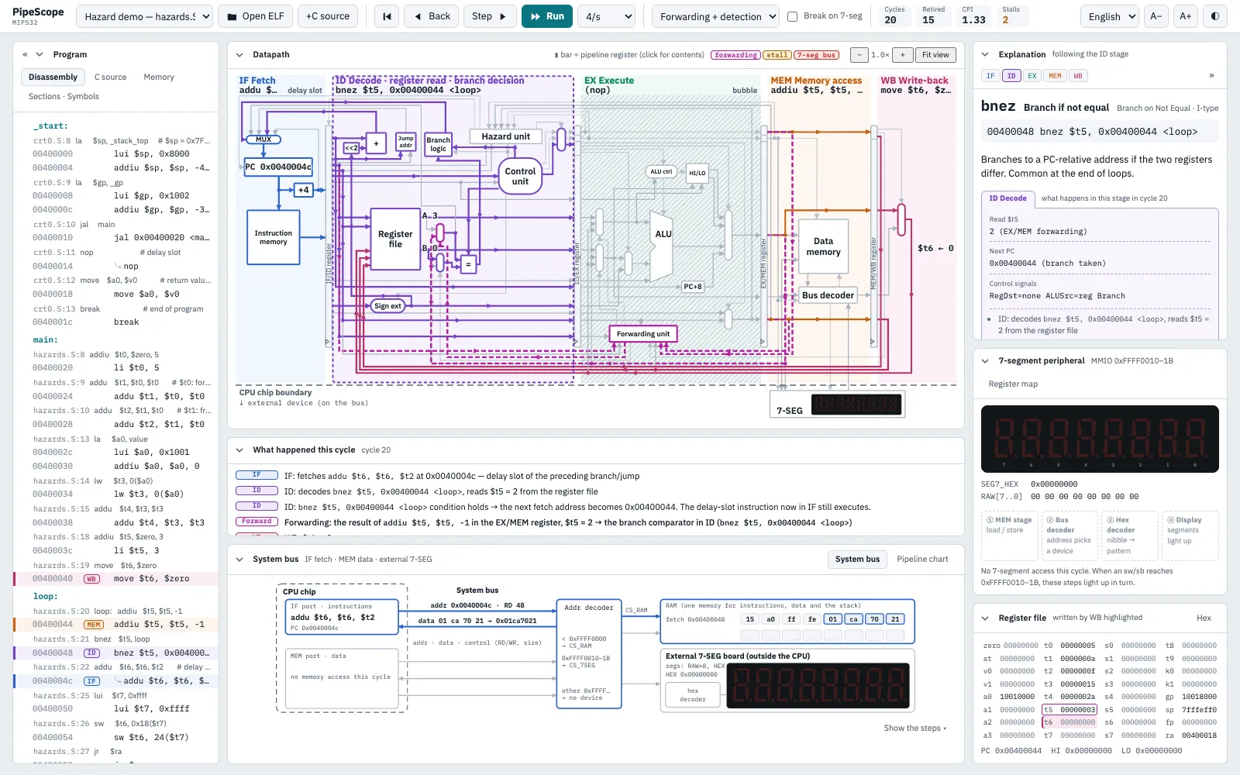The image size is (1240, 775).
Task: Select the Data memory block
Action: click(823, 246)
